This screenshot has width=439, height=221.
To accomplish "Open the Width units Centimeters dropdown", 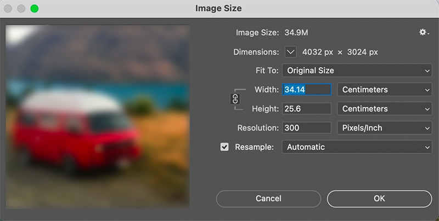I will [x=384, y=90].
